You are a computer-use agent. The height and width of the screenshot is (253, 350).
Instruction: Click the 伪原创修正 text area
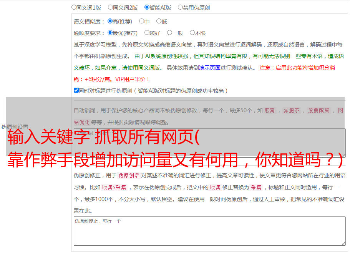coord(210,231)
